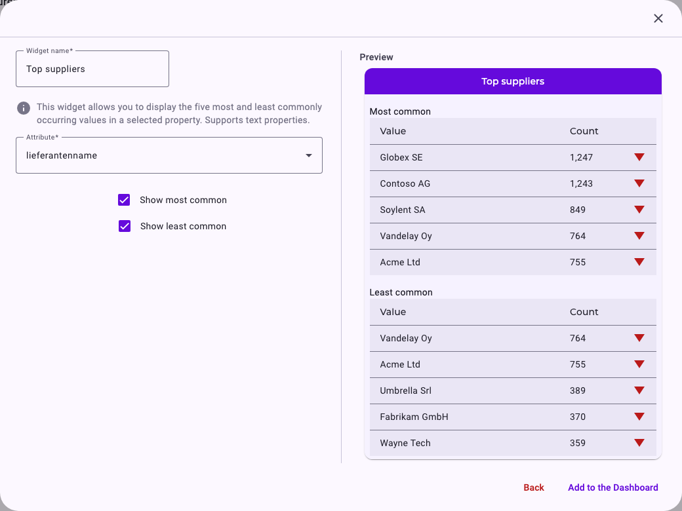682x511 pixels.
Task: Click the red triangle in the Wayne Tech row
Action: (x=639, y=443)
